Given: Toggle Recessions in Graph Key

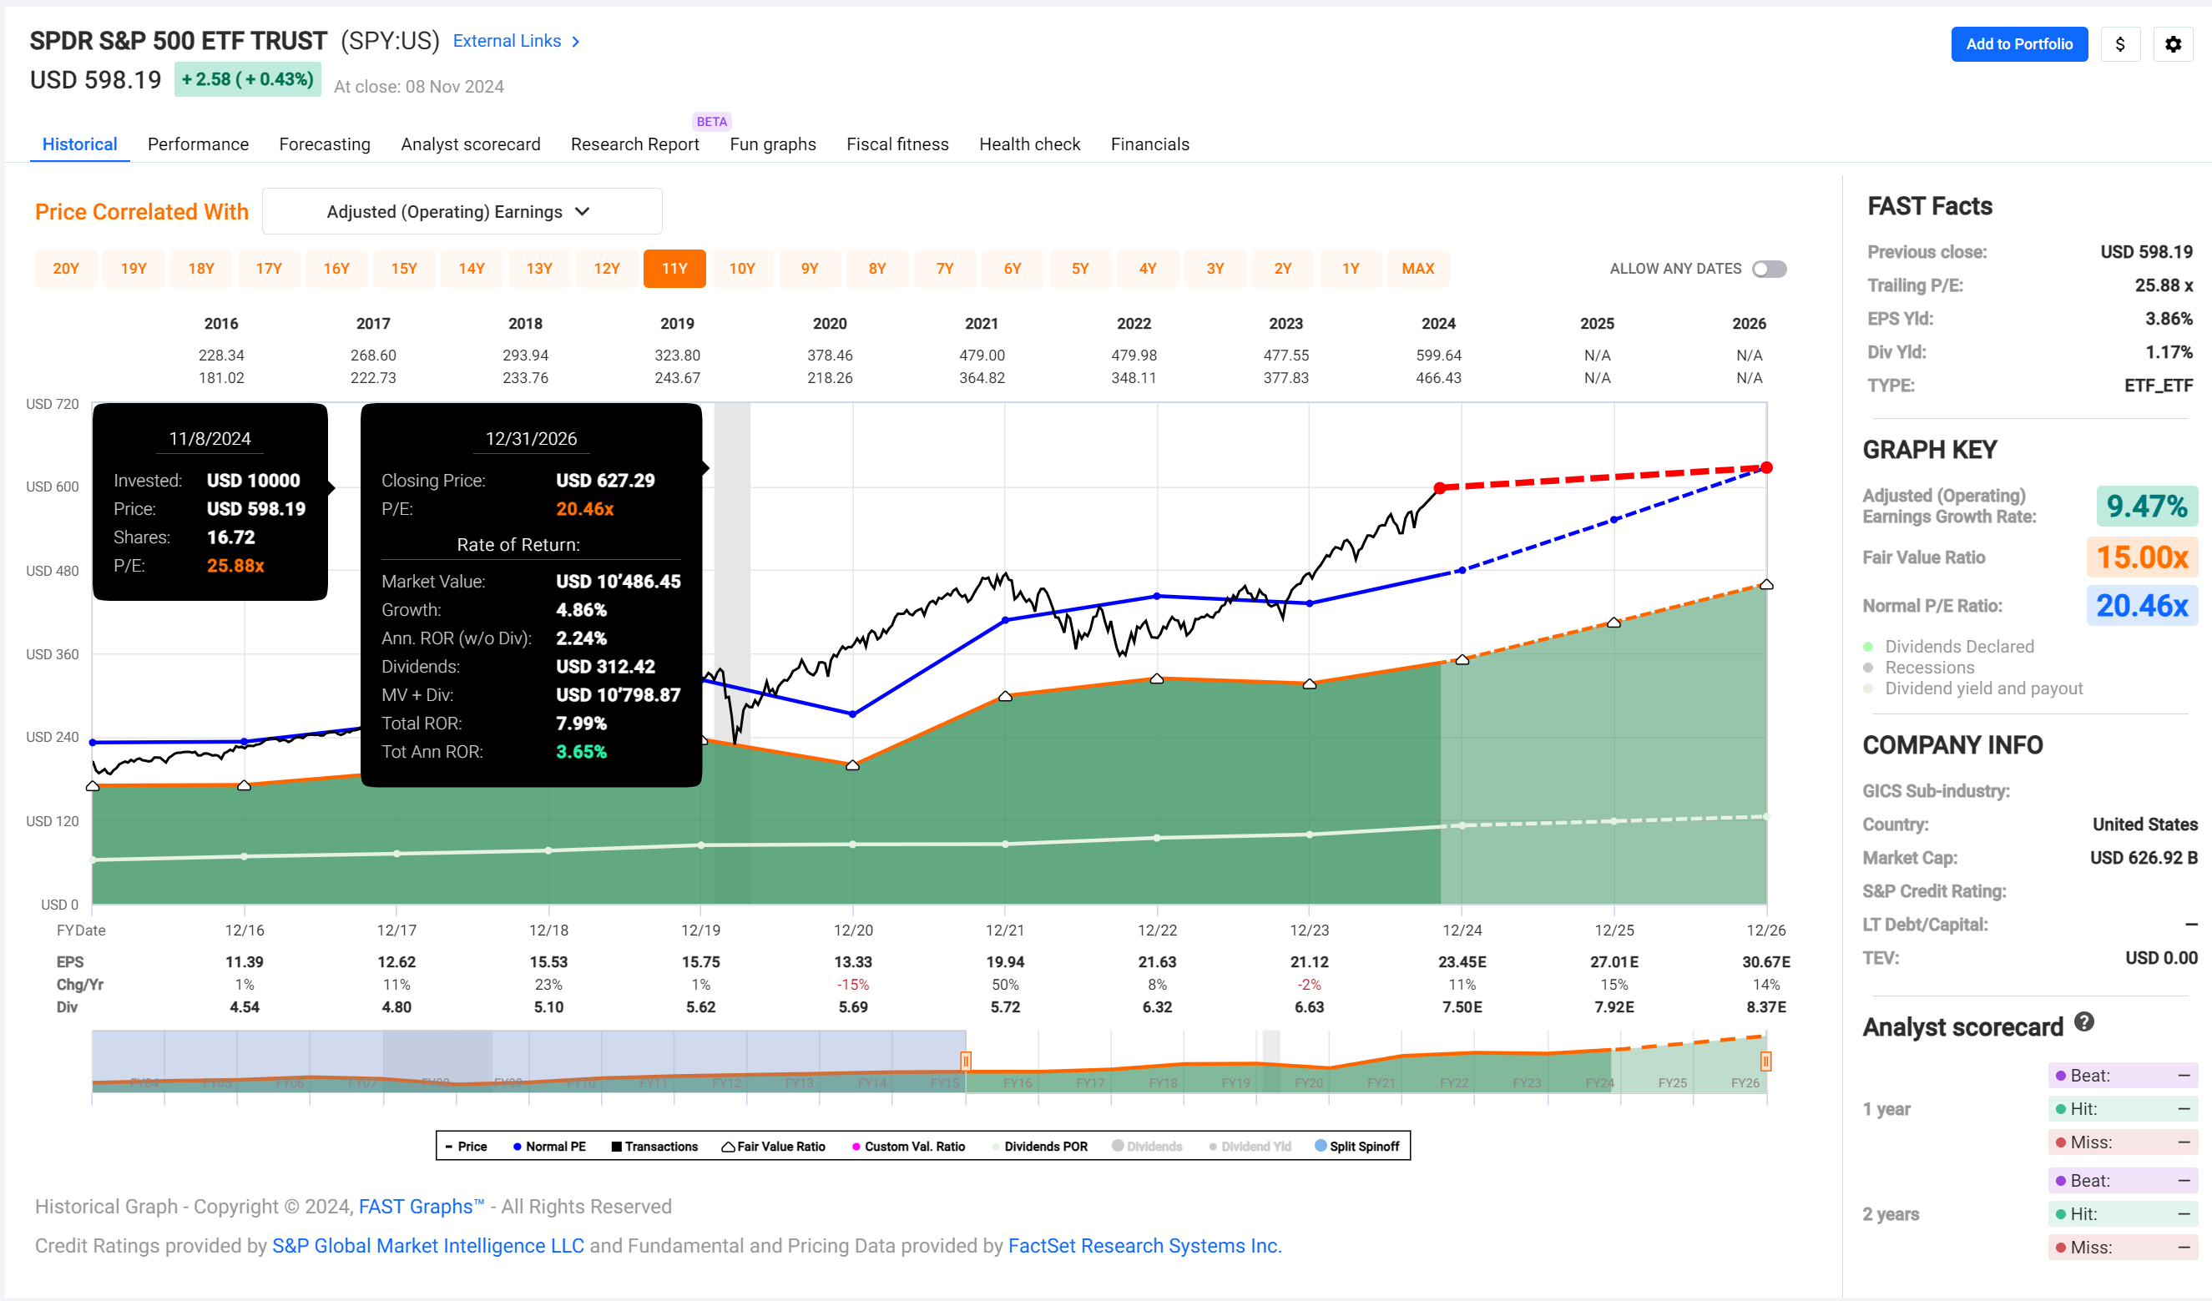Looking at the screenshot, I should pyautogui.click(x=1919, y=668).
